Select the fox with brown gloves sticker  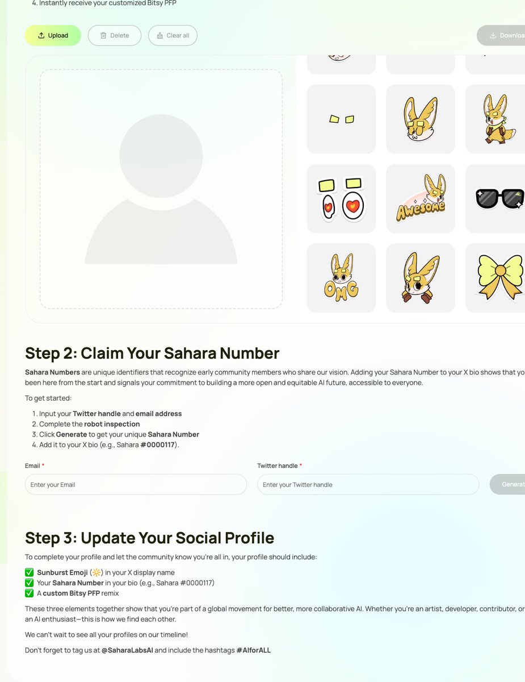(421, 278)
